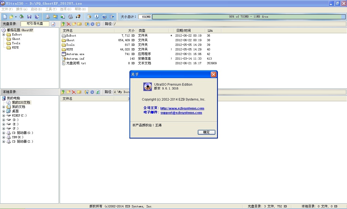Click the Save As icon with two floppy disks
Screen dimensions: 347x209
click(37, 17)
